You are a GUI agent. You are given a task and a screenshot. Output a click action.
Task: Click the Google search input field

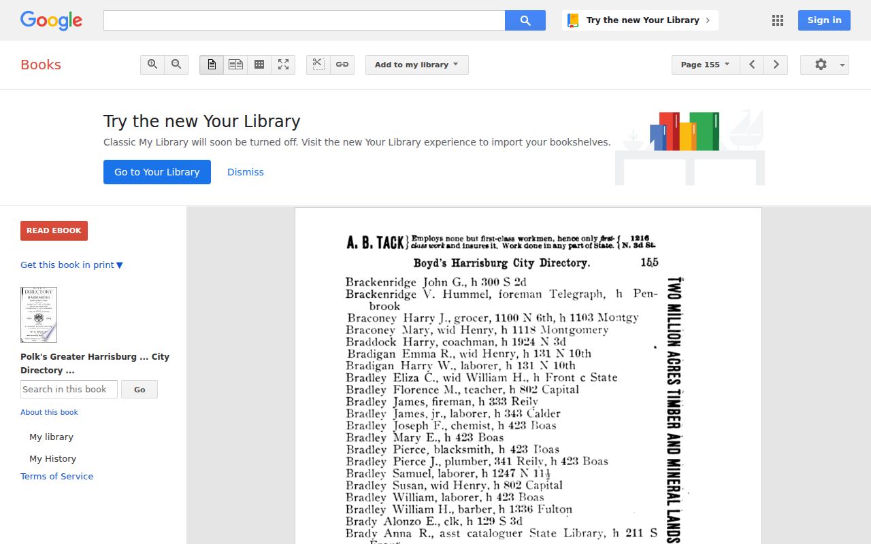(304, 20)
